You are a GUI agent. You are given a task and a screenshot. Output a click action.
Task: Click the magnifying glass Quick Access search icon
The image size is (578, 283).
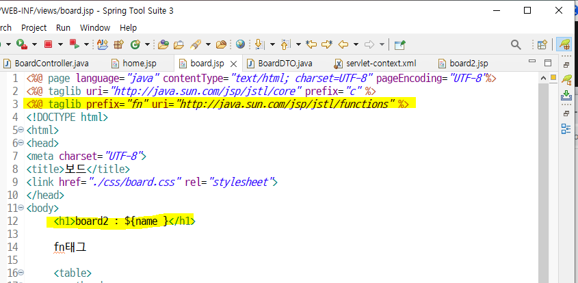tap(516, 44)
